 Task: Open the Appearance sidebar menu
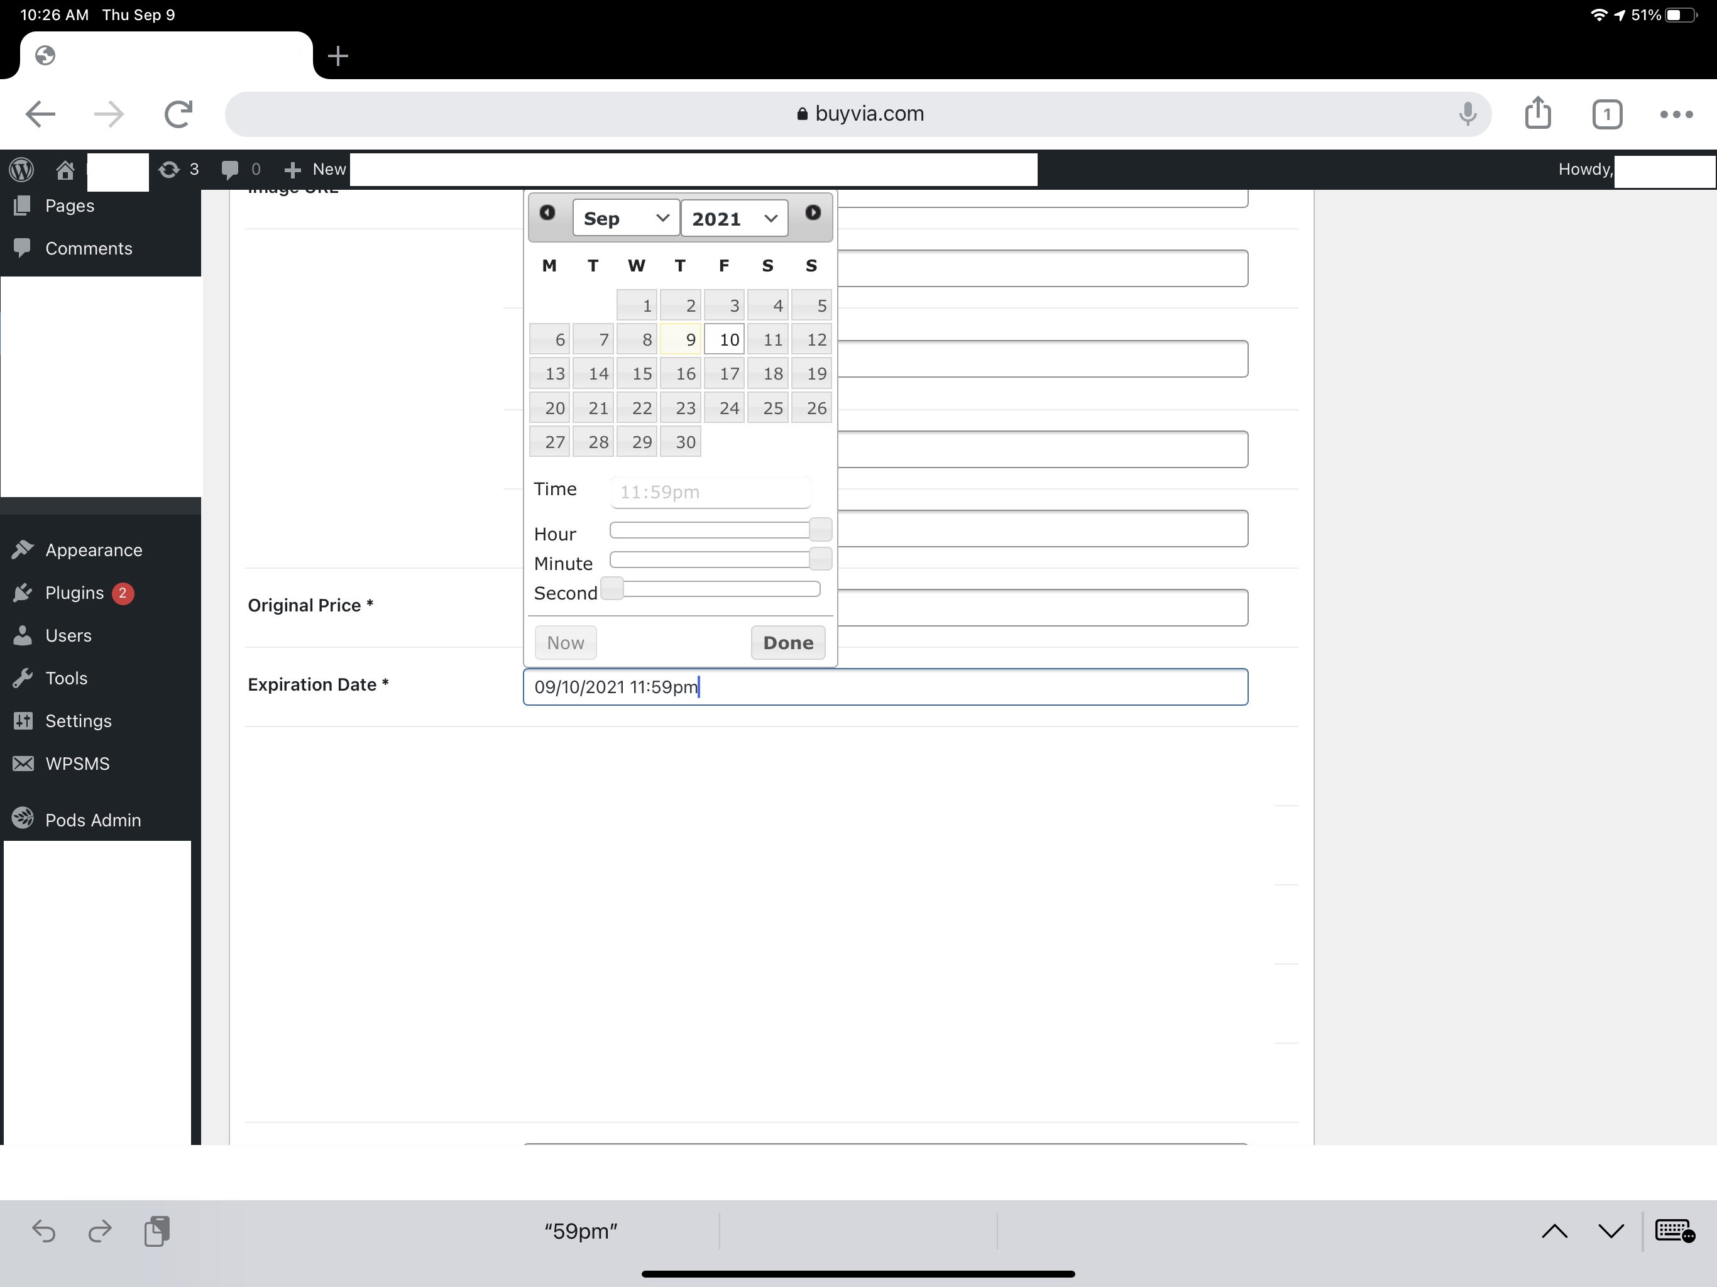[x=93, y=550]
